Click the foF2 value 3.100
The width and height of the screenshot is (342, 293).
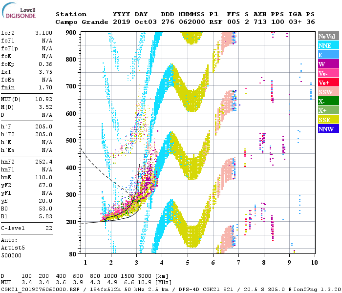[x=43, y=33]
